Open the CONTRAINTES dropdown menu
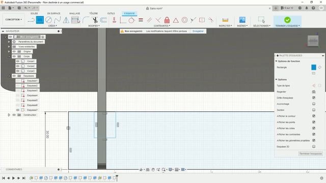Viewport: 326px width, 183px height. coord(162,26)
